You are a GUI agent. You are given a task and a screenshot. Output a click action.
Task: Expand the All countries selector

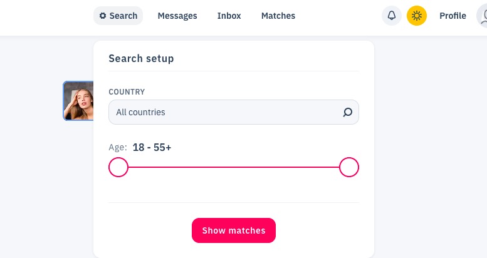tap(234, 112)
